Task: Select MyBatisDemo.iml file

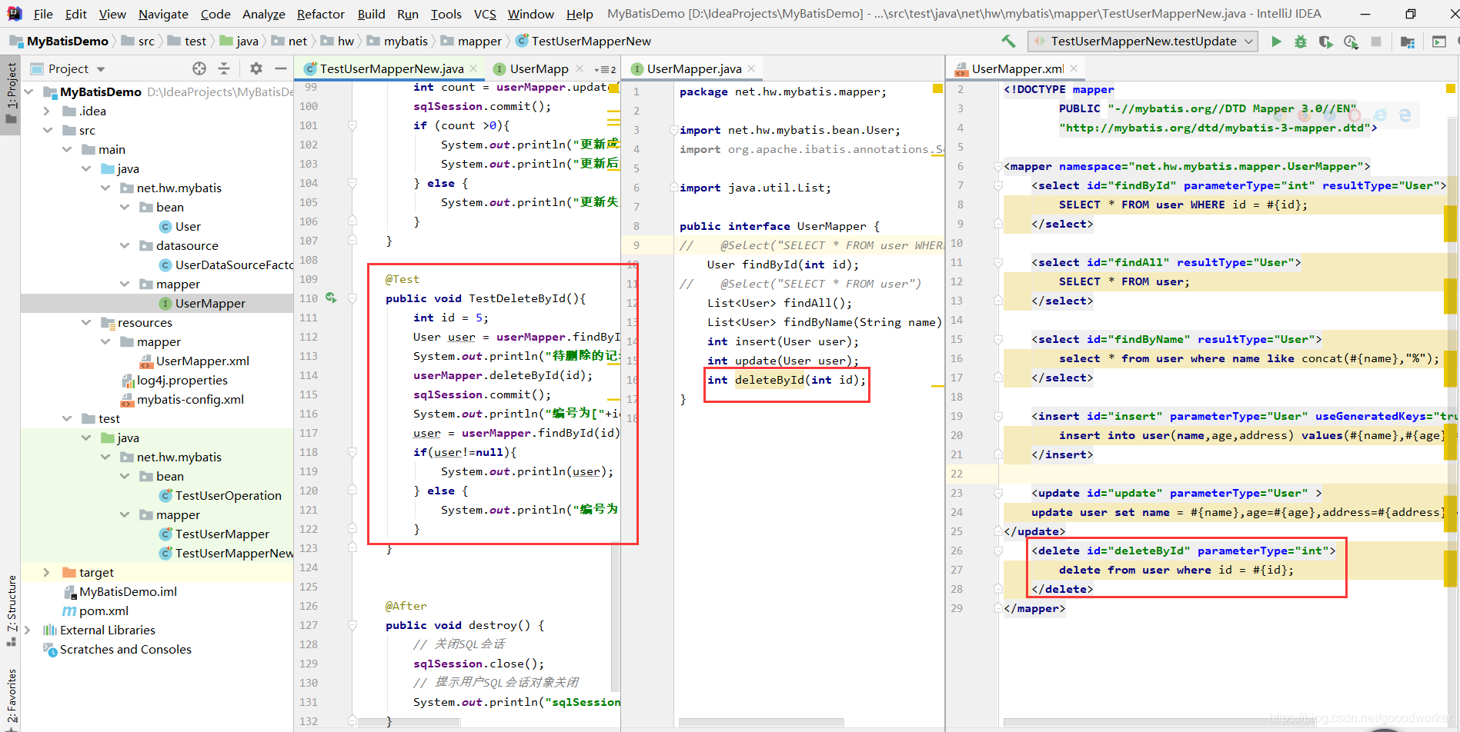Action: pyautogui.click(x=128, y=591)
